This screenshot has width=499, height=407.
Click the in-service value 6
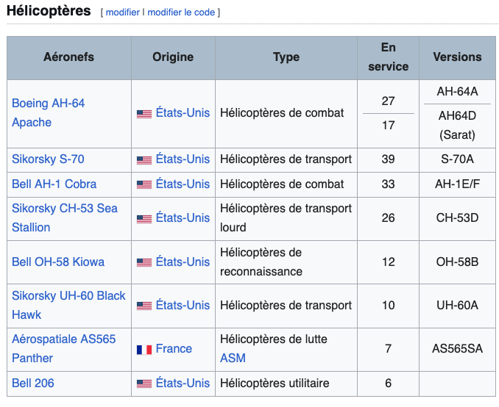pyautogui.click(x=389, y=383)
